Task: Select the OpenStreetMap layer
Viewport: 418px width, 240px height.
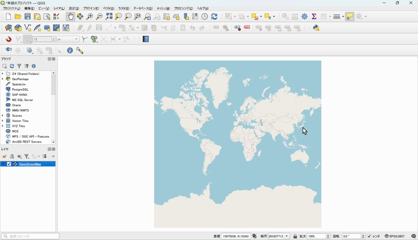Action: coord(30,164)
